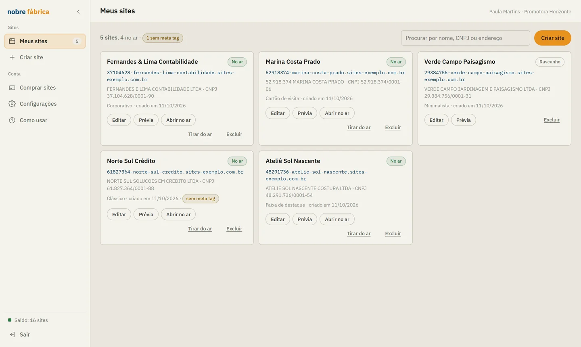The image size is (581, 347).
Task: Open the Comprar sites menu item
Action: 45,88
